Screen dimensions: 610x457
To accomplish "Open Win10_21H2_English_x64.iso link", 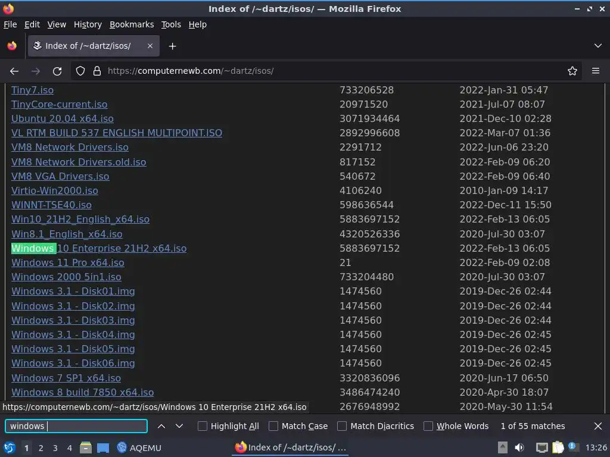I will 80,220.
